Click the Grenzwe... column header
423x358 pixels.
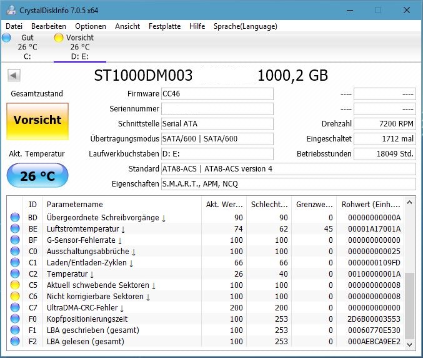(314, 204)
